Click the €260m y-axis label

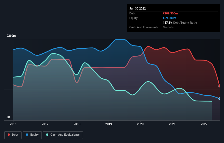11,36
